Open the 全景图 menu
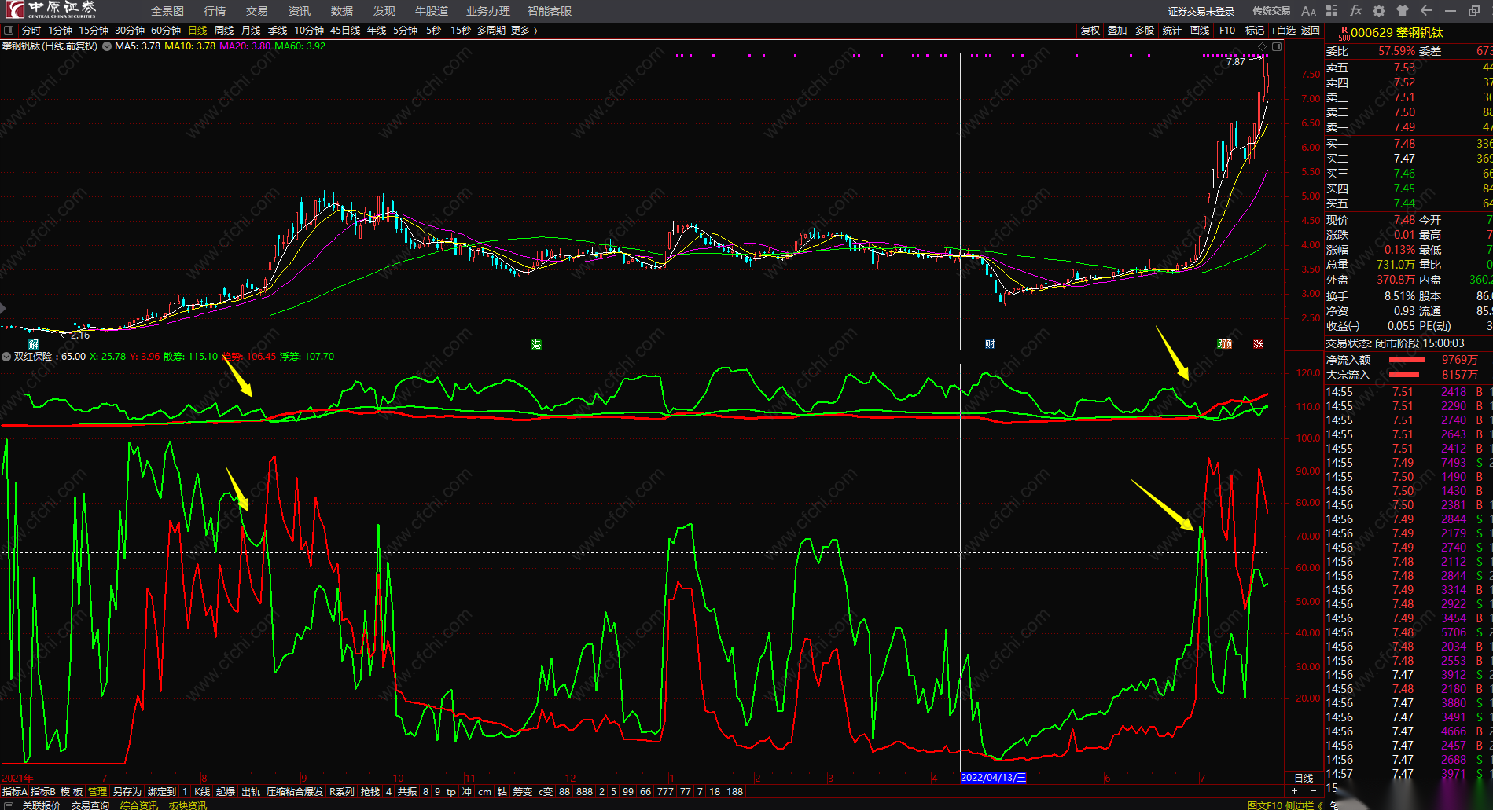The image size is (1493, 810). click(167, 11)
